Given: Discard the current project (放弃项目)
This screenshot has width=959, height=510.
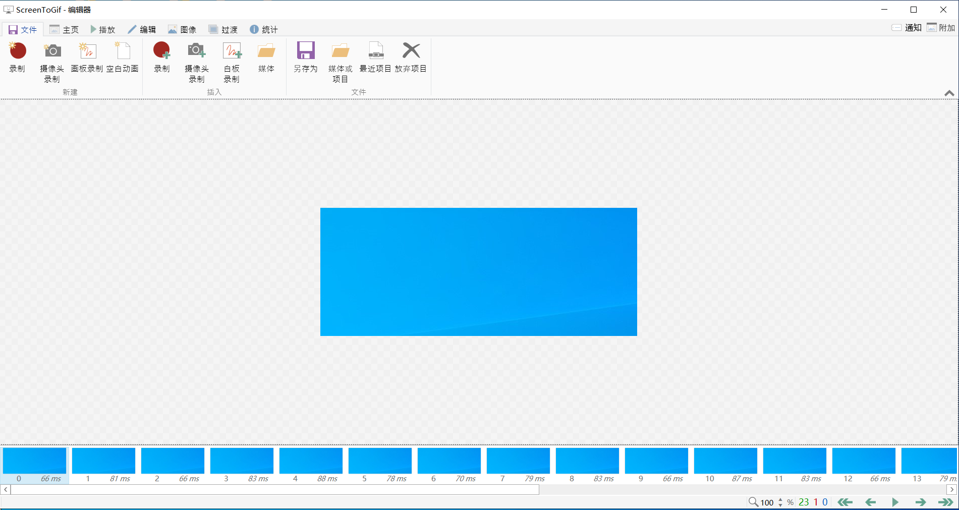Looking at the screenshot, I should click(x=411, y=58).
